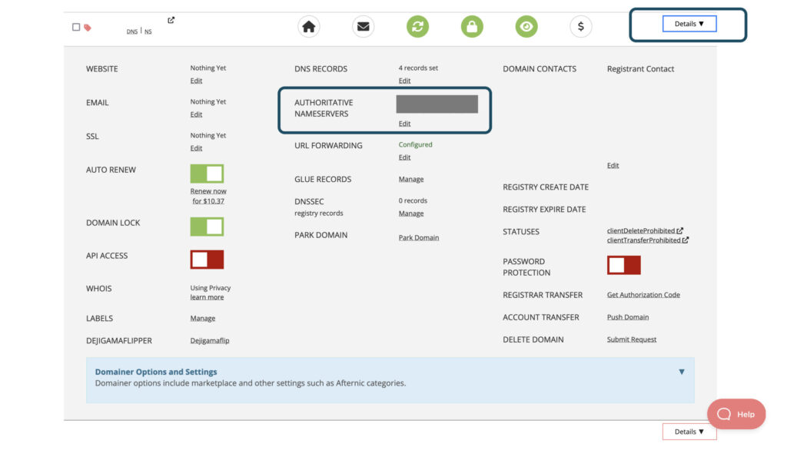The width and height of the screenshot is (787, 450).
Task: Click the Dejigamaflip link
Action: click(210, 340)
